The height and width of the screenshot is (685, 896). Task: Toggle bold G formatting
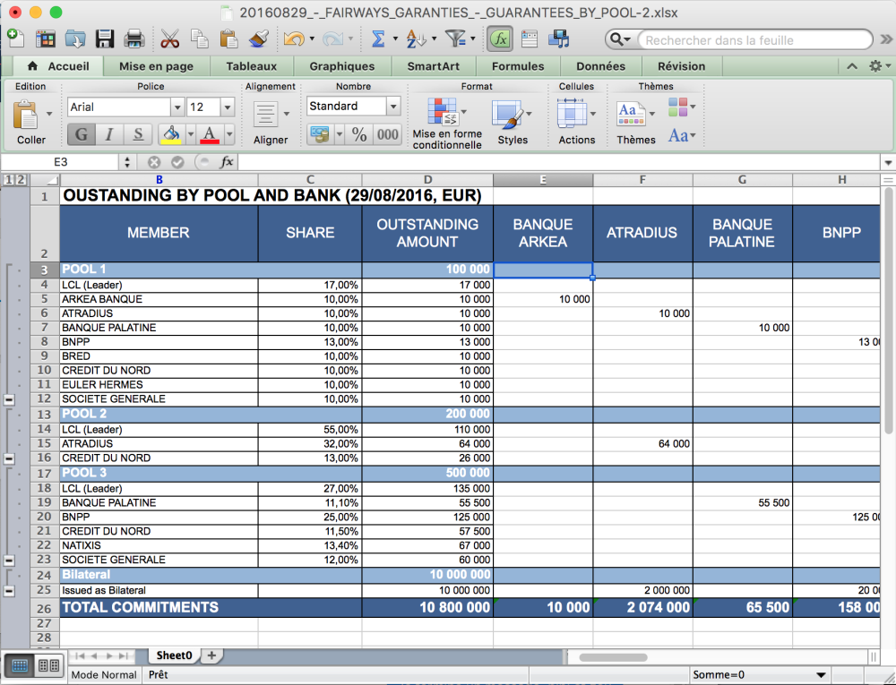tap(82, 134)
